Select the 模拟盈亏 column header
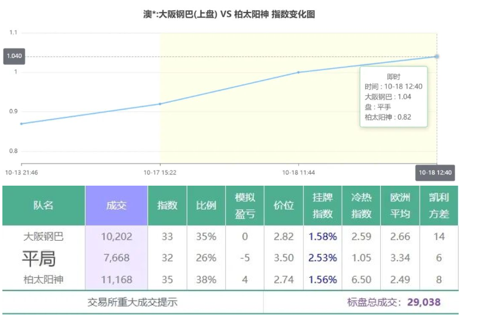 [244, 205]
